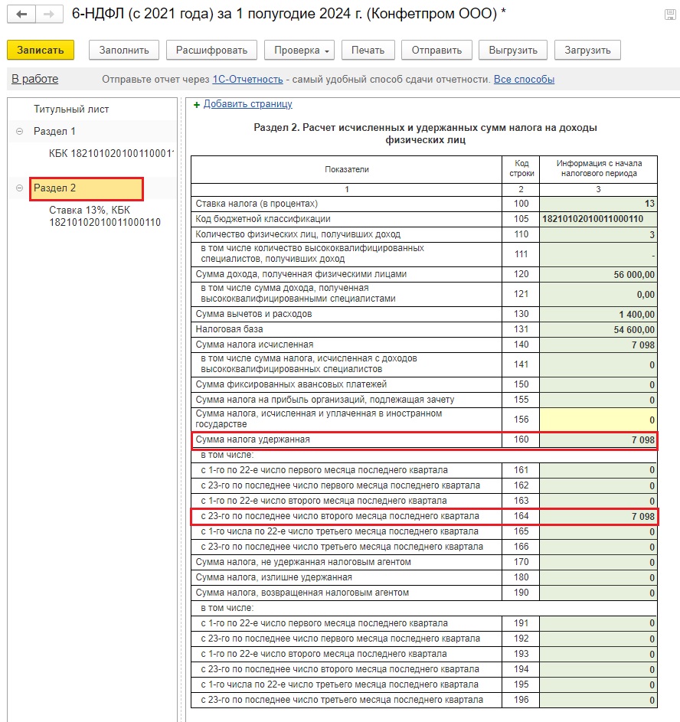The image size is (680, 722).
Task: Go forward using the right arrow button
Action: click(x=49, y=15)
